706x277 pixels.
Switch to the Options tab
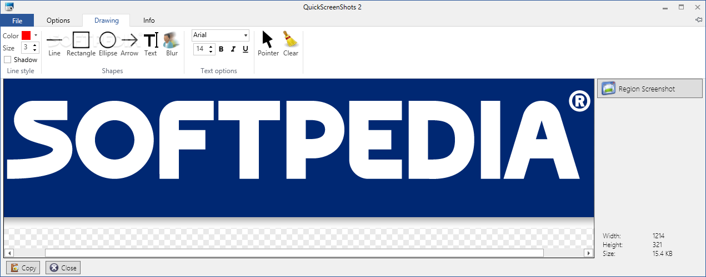(x=58, y=20)
